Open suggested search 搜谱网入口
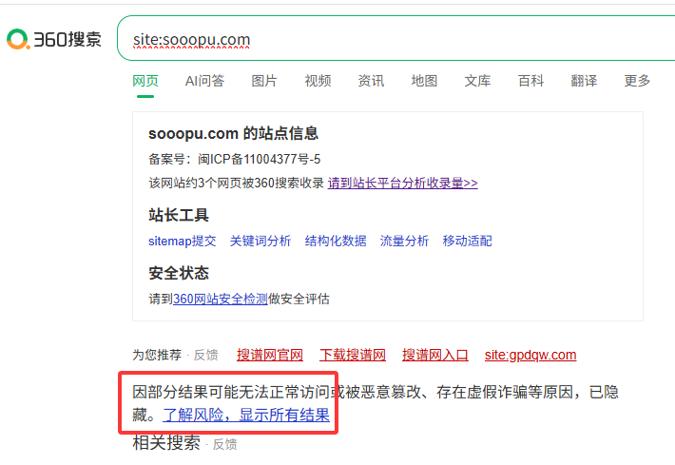This screenshot has height=465, width=675. click(x=435, y=355)
